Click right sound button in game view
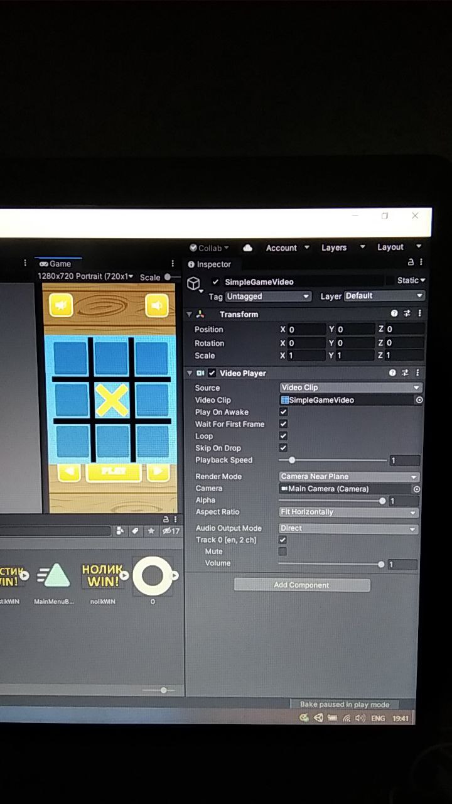 (x=157, y=306)
